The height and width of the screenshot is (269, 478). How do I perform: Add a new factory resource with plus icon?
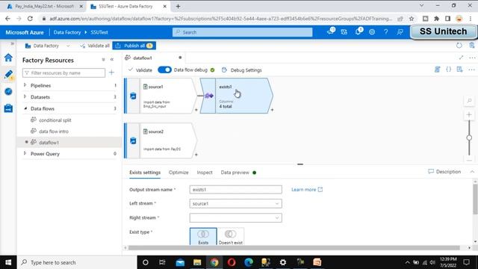111,72
